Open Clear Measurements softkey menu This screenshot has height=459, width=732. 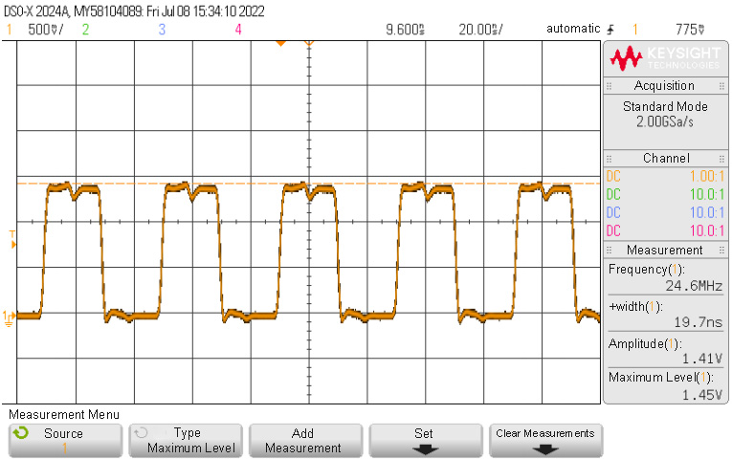point(545,440)
